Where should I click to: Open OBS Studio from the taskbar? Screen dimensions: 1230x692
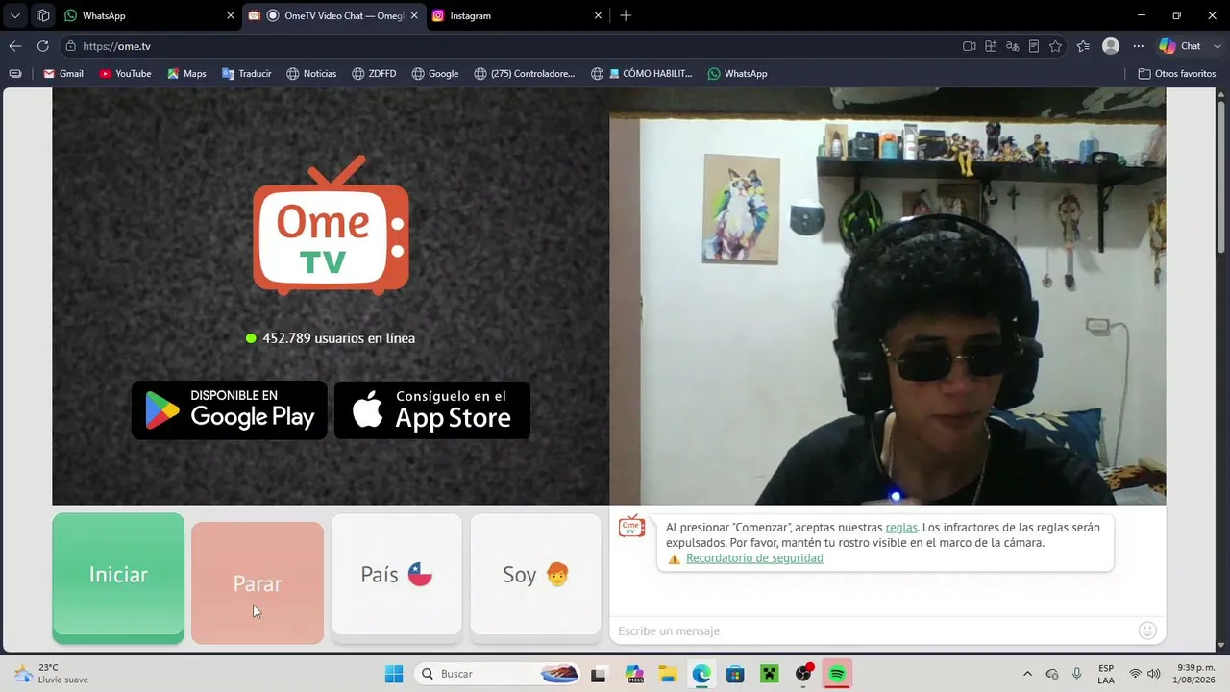tap(803, 674)
